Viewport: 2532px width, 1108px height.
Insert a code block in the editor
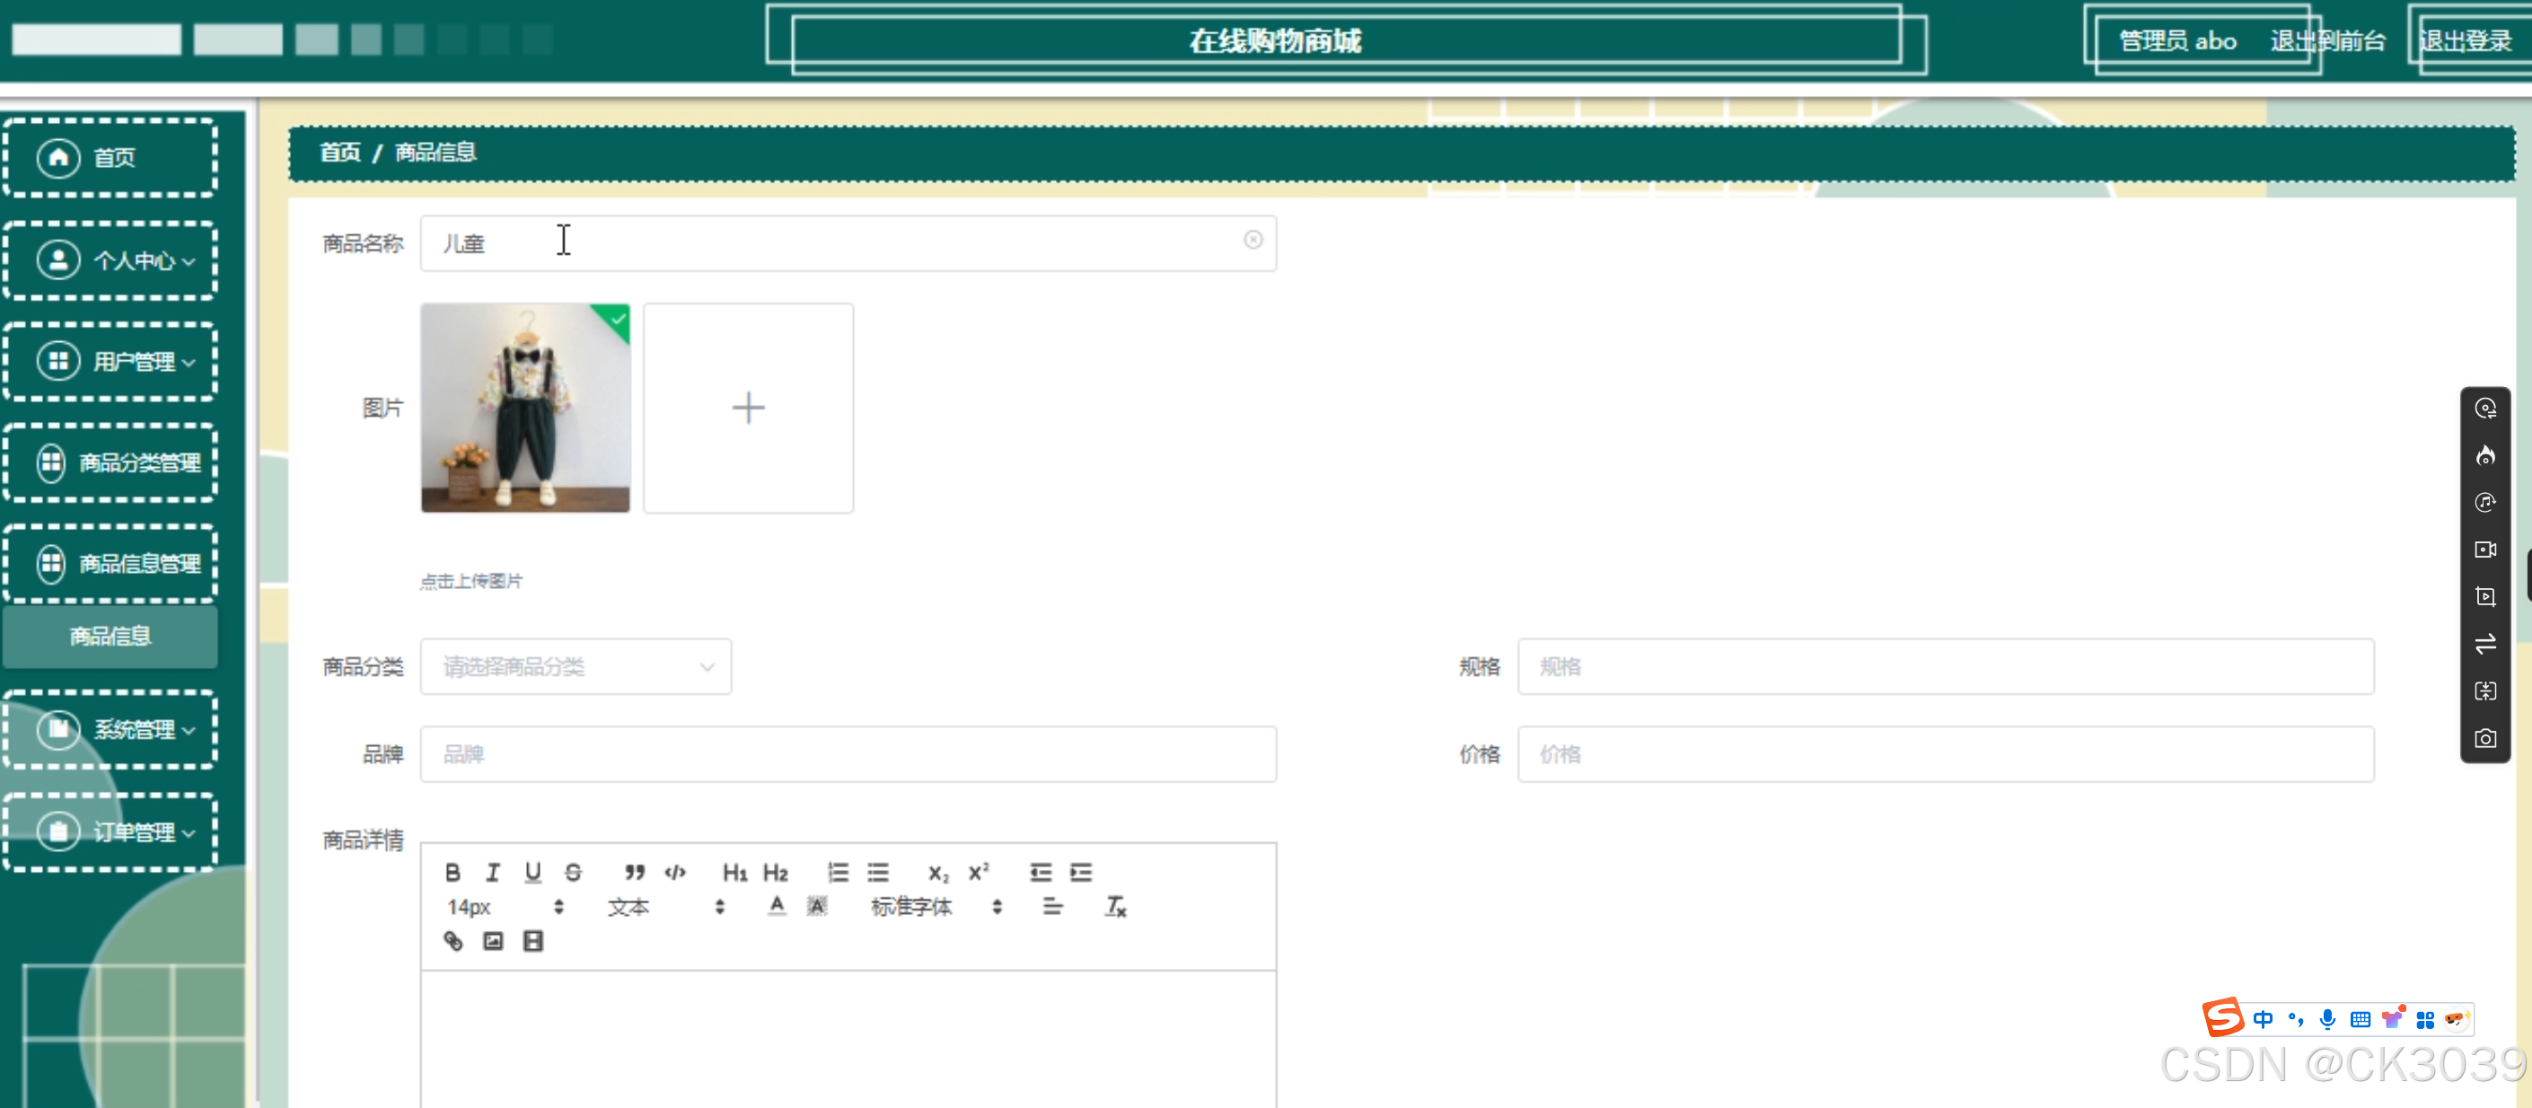675,872
